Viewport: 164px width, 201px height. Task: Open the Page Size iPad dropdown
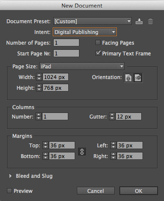click(82, 66)
